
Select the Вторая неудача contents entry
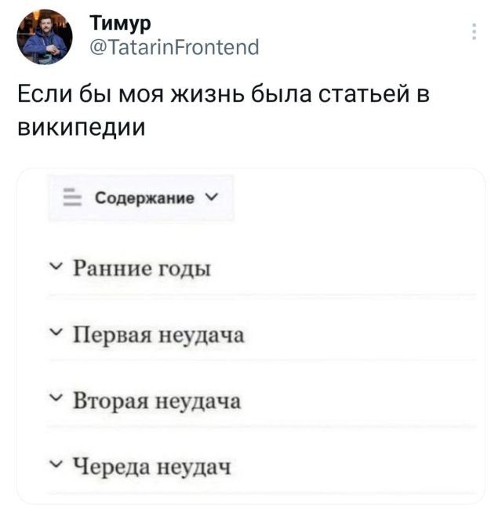157,402
